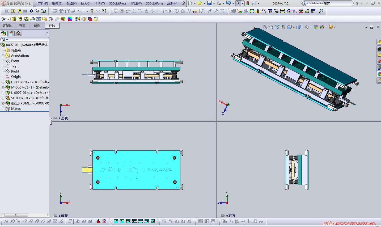
Task: Switch to the 装配体 tab
Action: [x=7, y=26]
